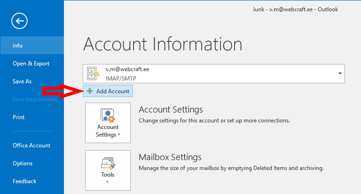Click the Add Account button
Image resolution: width=361 pixels, height=194 pixels.
(x=108, y=91)
